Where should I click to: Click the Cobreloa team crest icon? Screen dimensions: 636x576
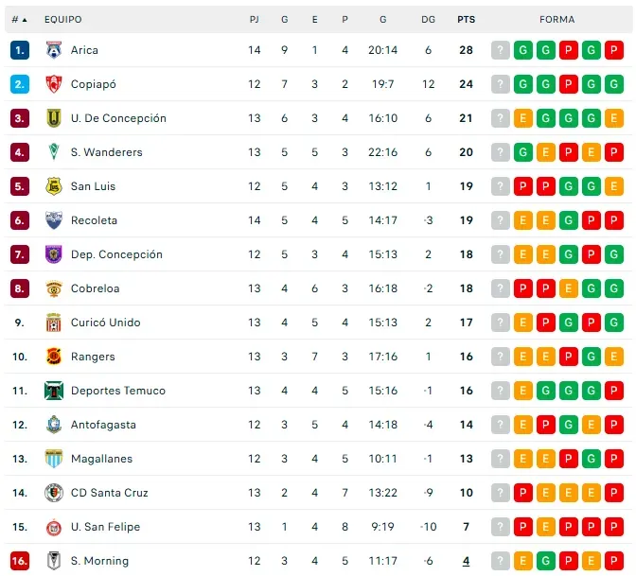tap(54, 288)
